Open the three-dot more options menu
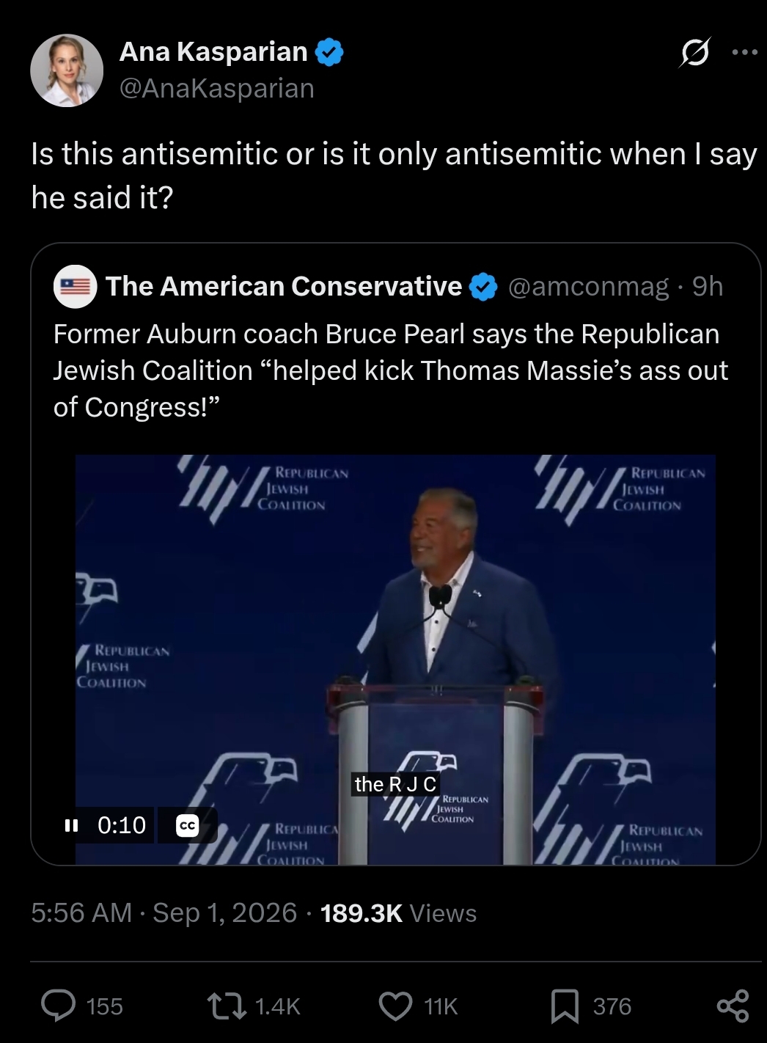 745,52
